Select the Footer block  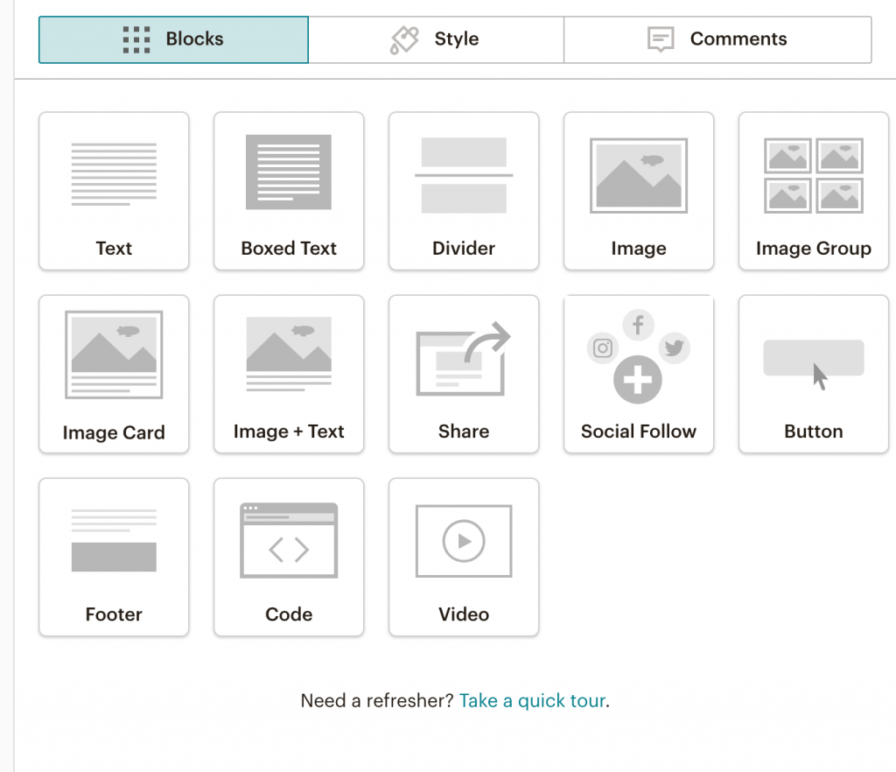click(x=114, y=558)
